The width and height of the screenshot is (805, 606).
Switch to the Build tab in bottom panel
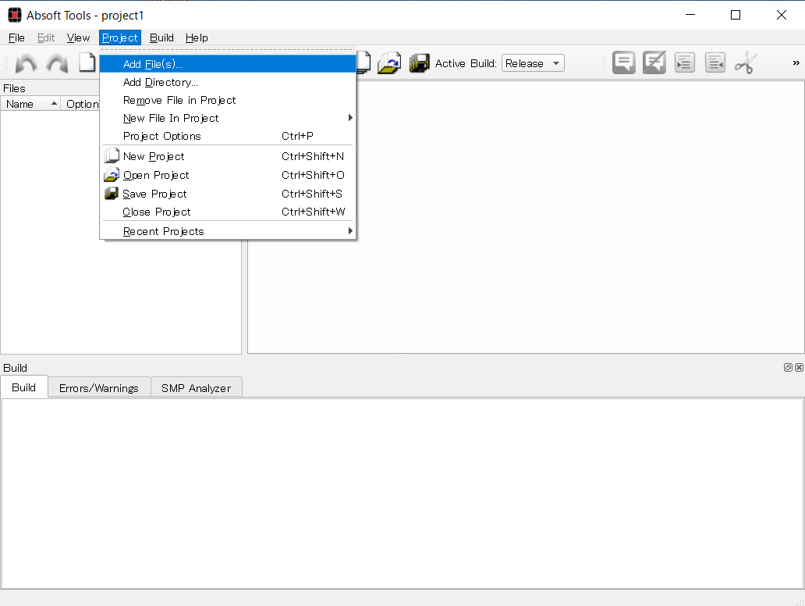[x=23, y=387]
